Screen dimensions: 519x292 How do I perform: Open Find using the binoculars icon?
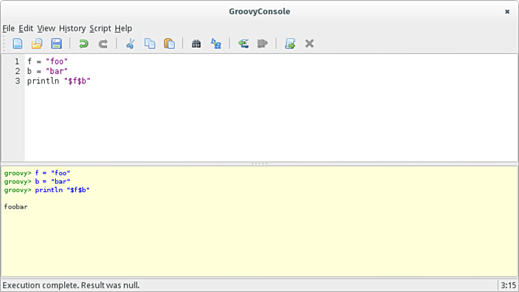(x=196, y=43)
